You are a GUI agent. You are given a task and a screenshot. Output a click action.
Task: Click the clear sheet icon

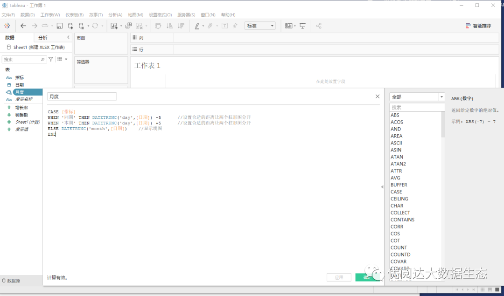coord(139,26)
